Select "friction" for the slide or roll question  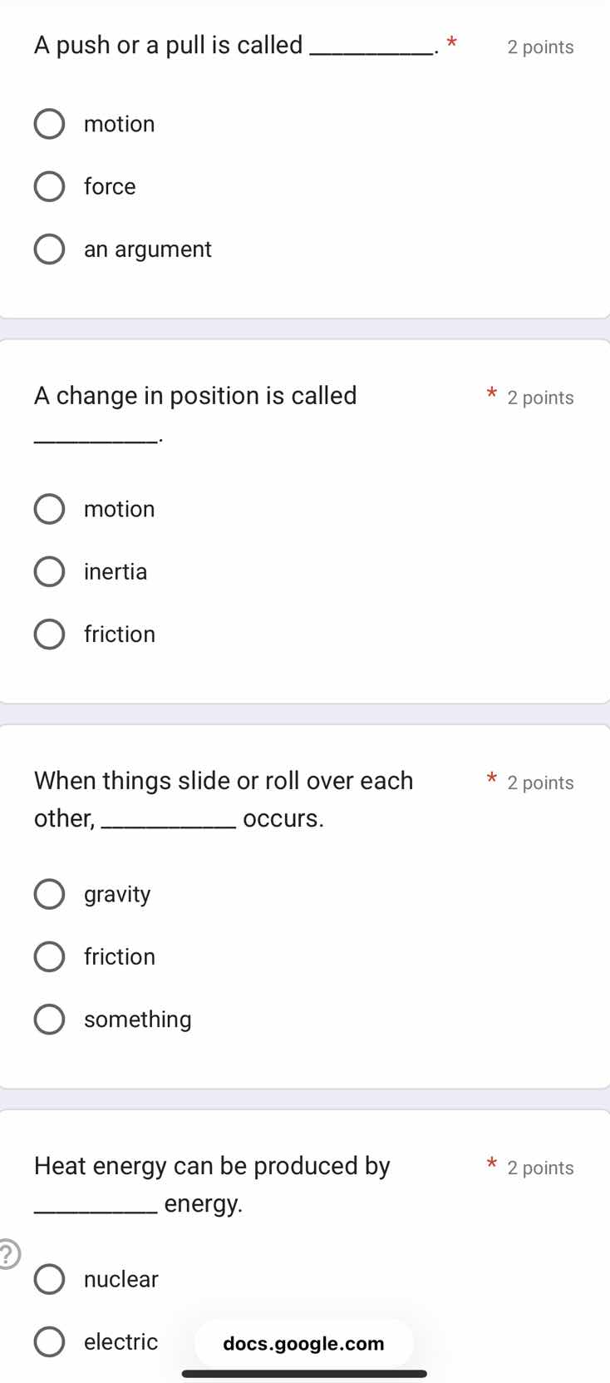(x=49, y=956)
